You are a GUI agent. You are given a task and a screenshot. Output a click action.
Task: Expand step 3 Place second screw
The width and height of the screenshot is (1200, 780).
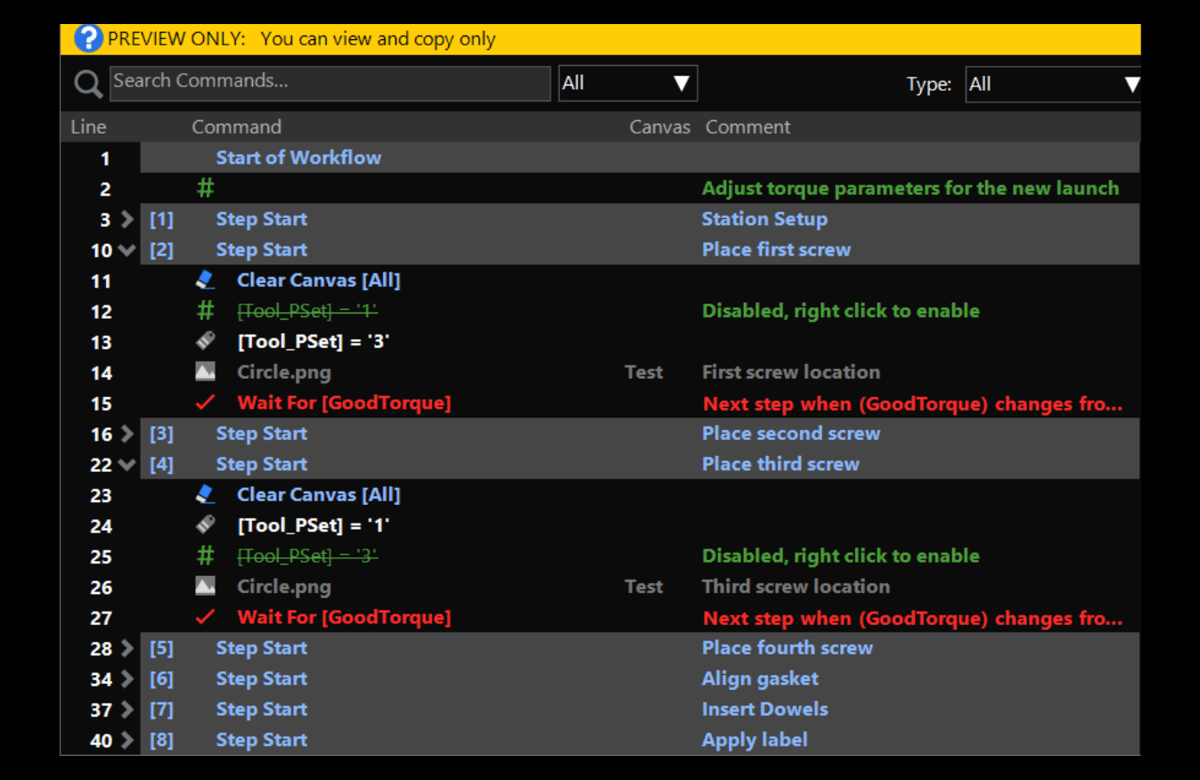[x=127, y=435]
